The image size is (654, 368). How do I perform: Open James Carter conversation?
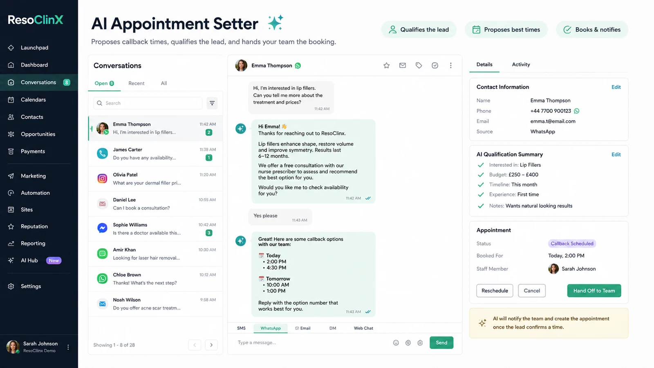coord(156,154)
